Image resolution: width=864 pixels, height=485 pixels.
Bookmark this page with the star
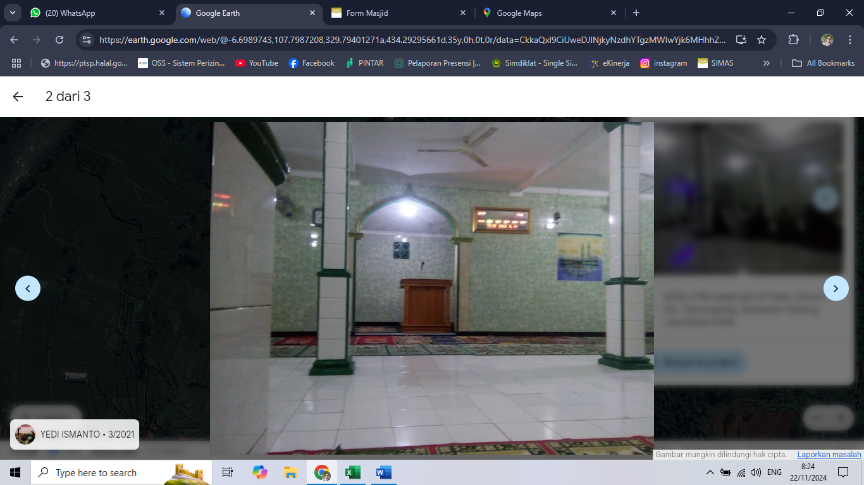click(762, 40)
